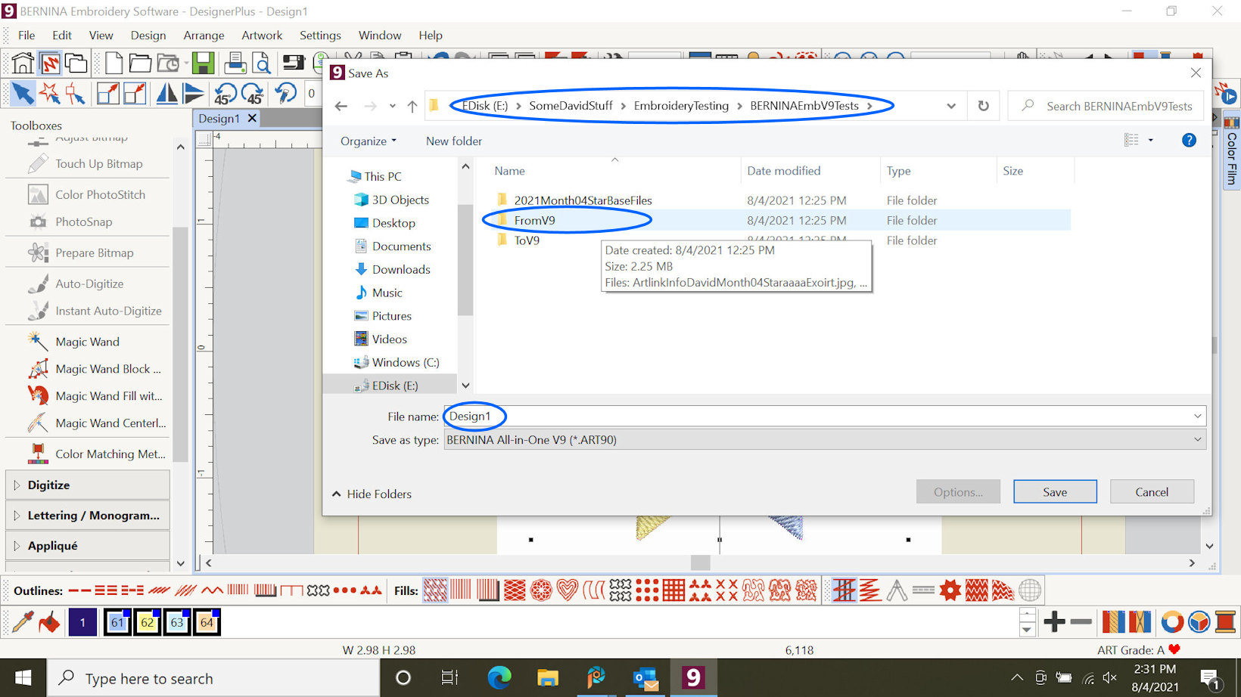Choose the circular ripple fill stitch
The width and height of the screenshot is (1241, 697).
point(541,590)
